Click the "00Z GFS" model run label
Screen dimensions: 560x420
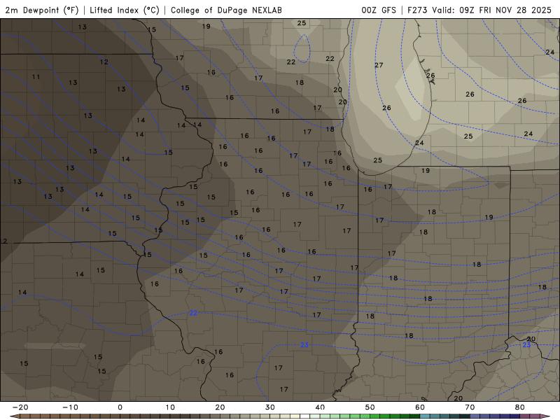(x=379, y=10)
